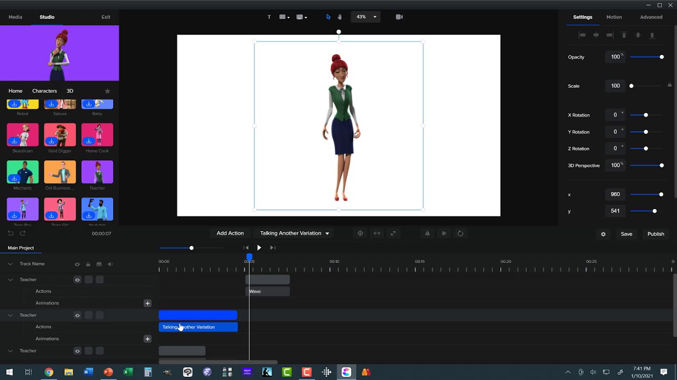Click the align bottom icon
Screen dimensions: 677x380
(652, 35)
